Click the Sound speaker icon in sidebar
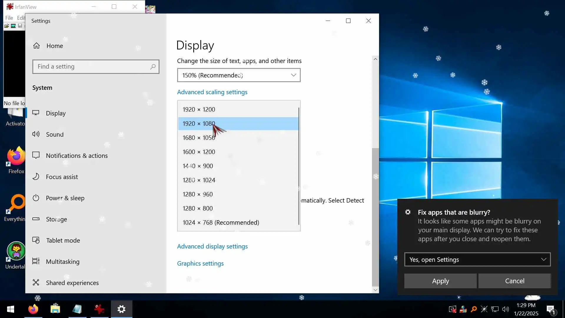Viewport: 565px width, 318px height. click(36, 134)
